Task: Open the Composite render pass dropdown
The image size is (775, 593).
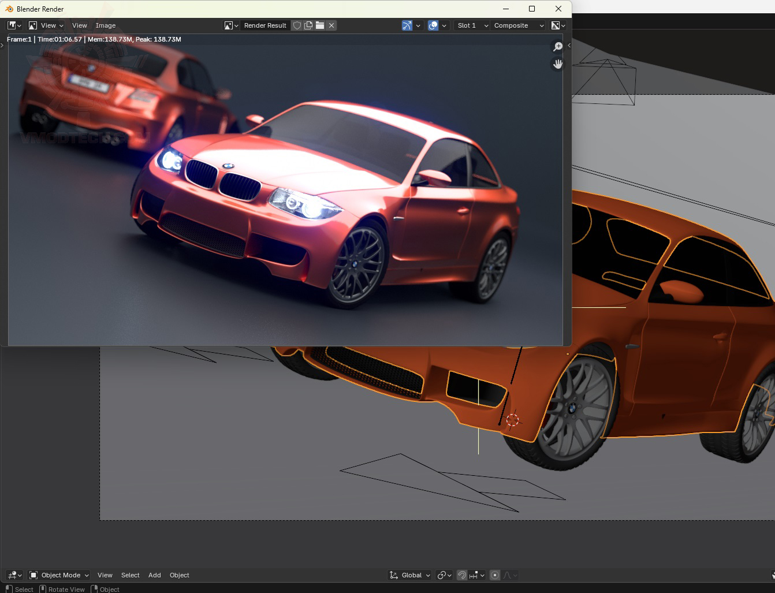Action: tap(519, 25)
